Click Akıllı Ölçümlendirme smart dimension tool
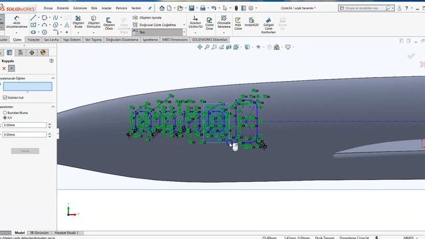Image resolution: width=425 pixels, height=239 pixels. pyautogui.click(x=17, y=22)
